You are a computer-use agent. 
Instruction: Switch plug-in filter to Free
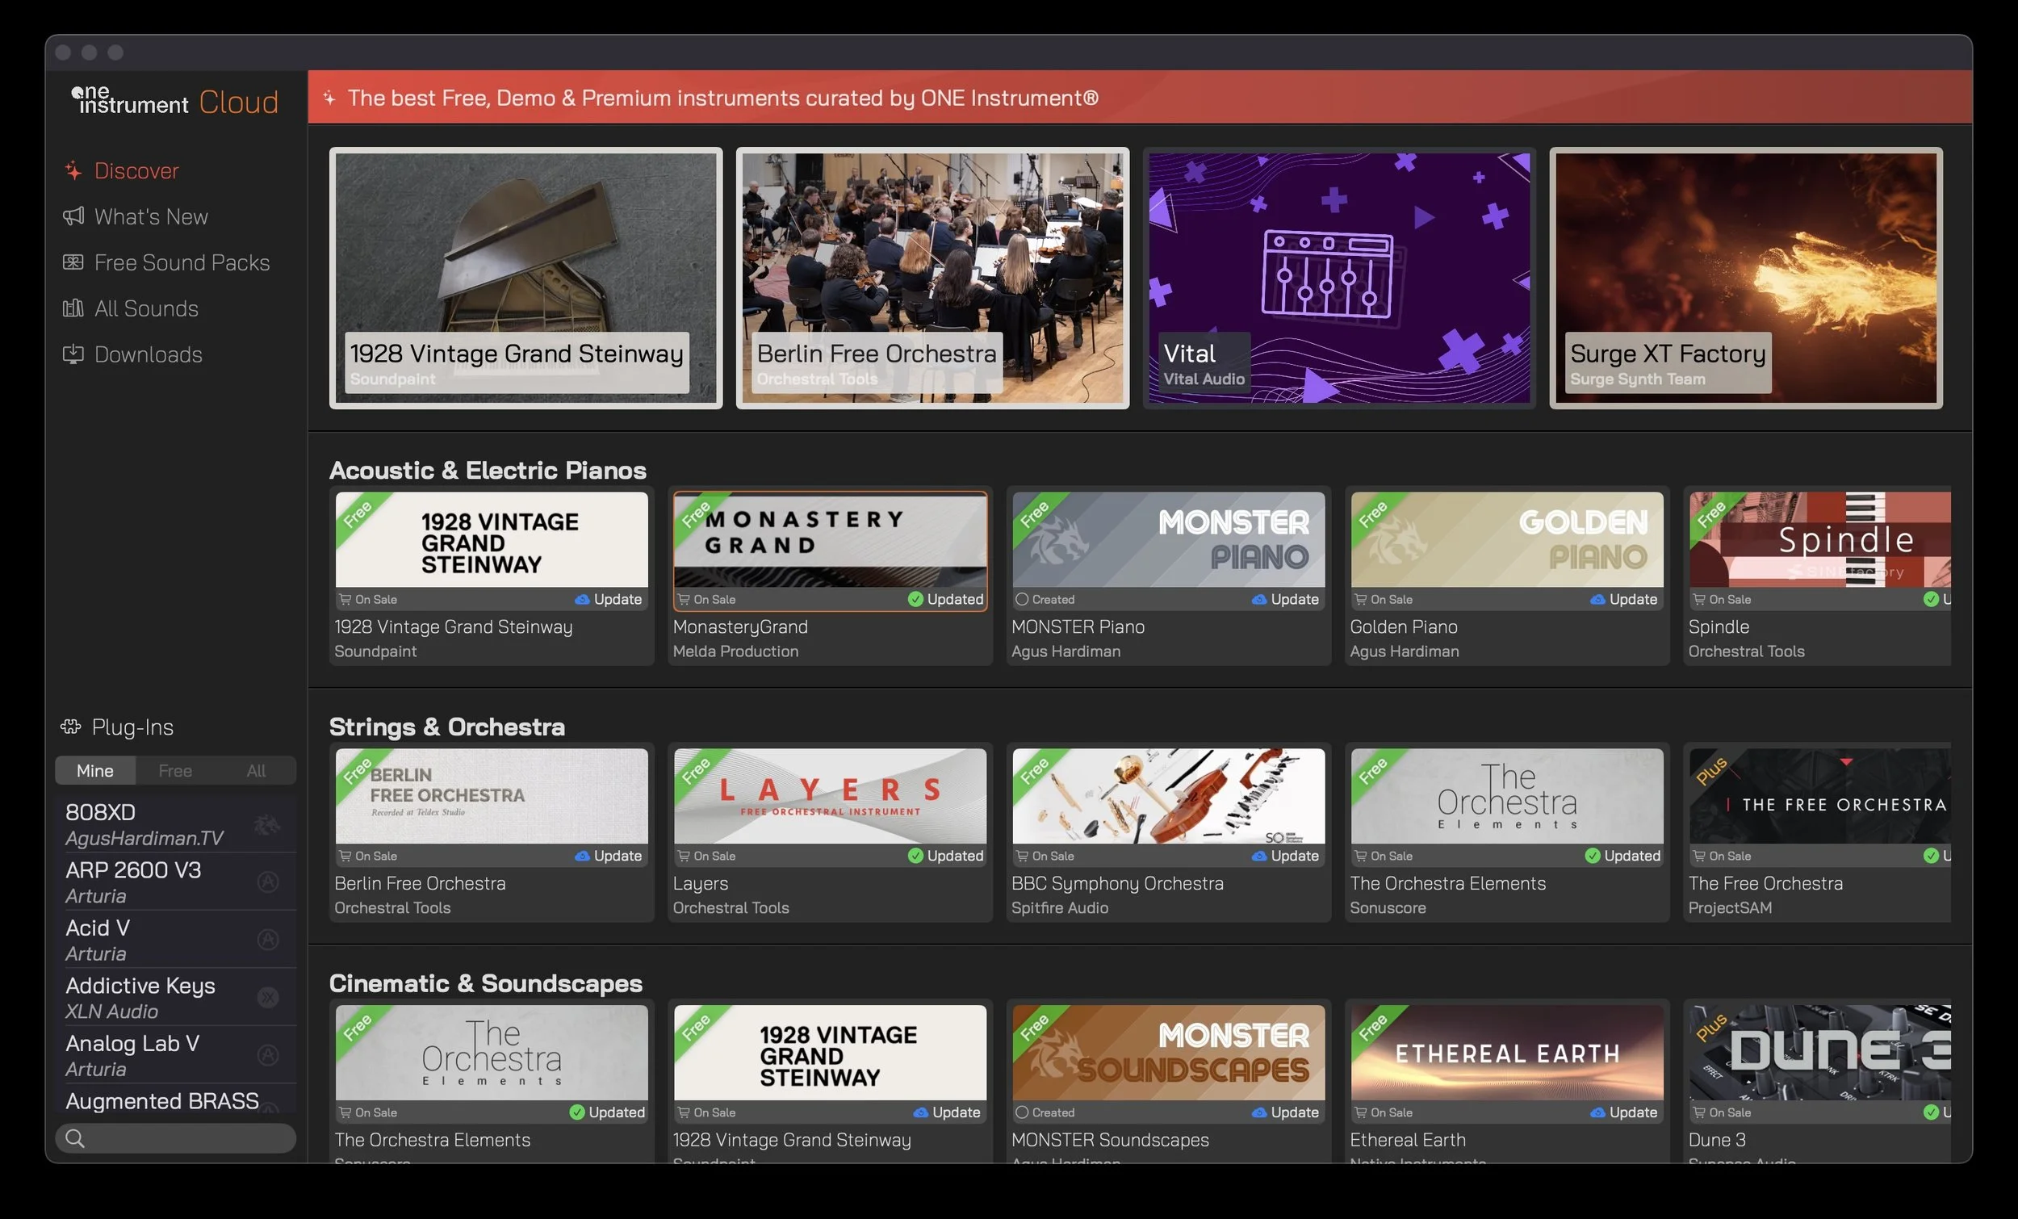coord(175,771)
